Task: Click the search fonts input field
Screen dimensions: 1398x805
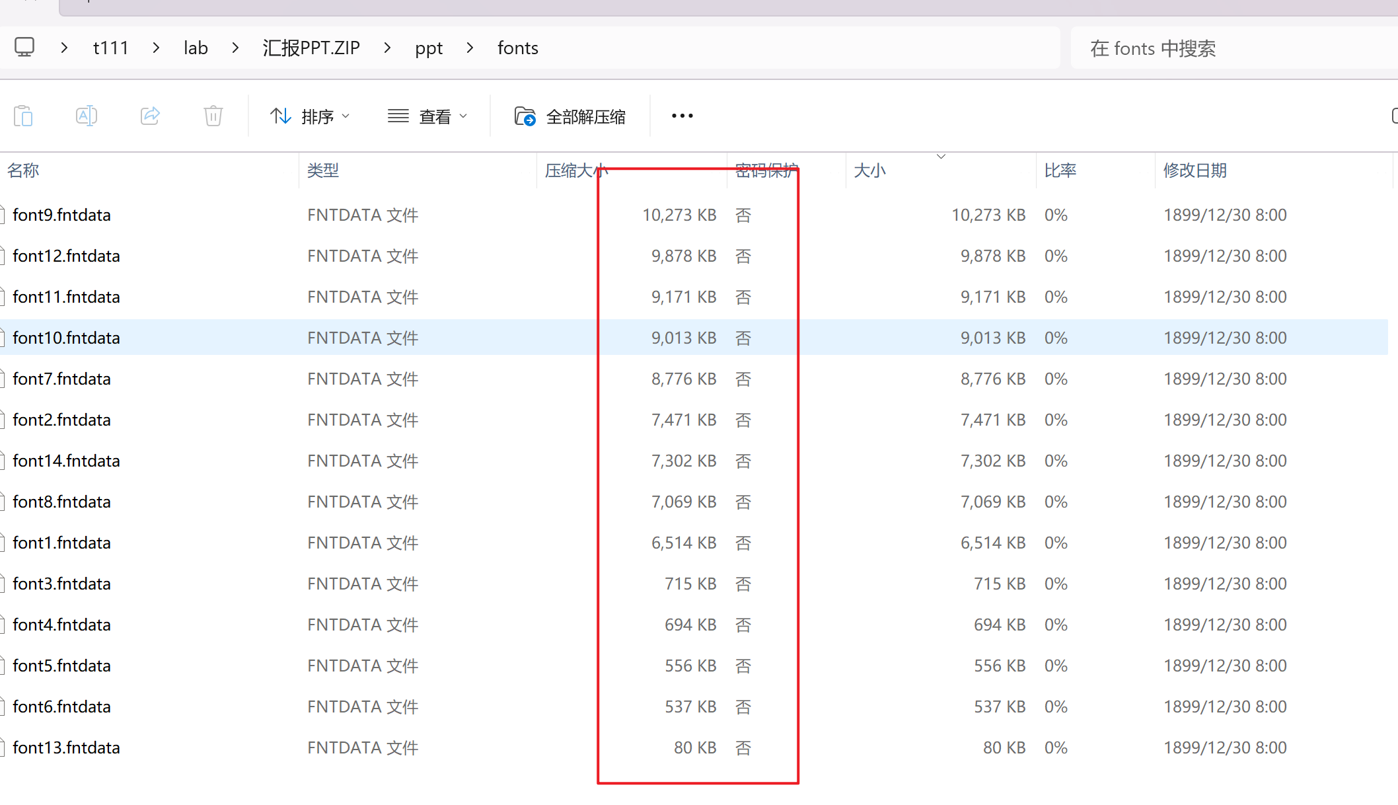Action: (x=1229, y=48)
